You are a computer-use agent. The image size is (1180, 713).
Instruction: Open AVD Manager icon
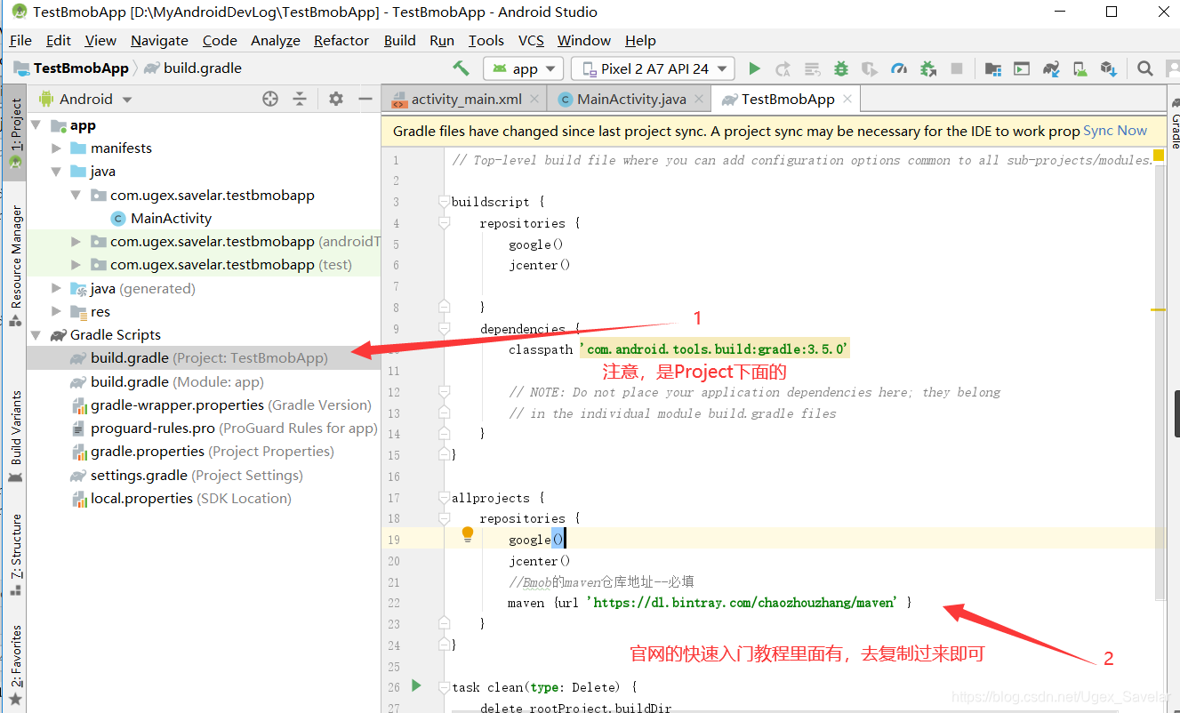coord(1080,68)
